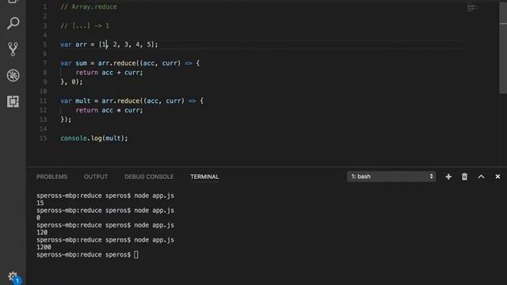Viewport: 507px width, 285px height.
Task: Click '}, 0);' on line 9
Action: coord(71,82)
